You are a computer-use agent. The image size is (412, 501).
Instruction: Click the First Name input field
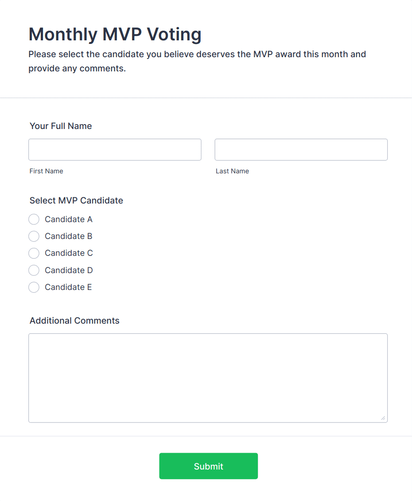[115, 150]
